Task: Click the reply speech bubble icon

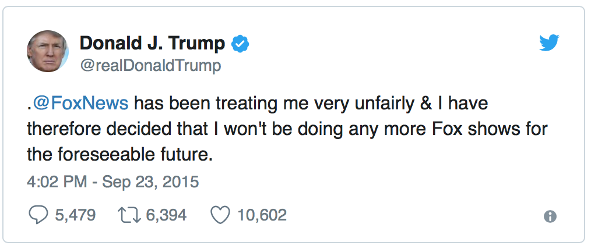Action: point(38,216)
